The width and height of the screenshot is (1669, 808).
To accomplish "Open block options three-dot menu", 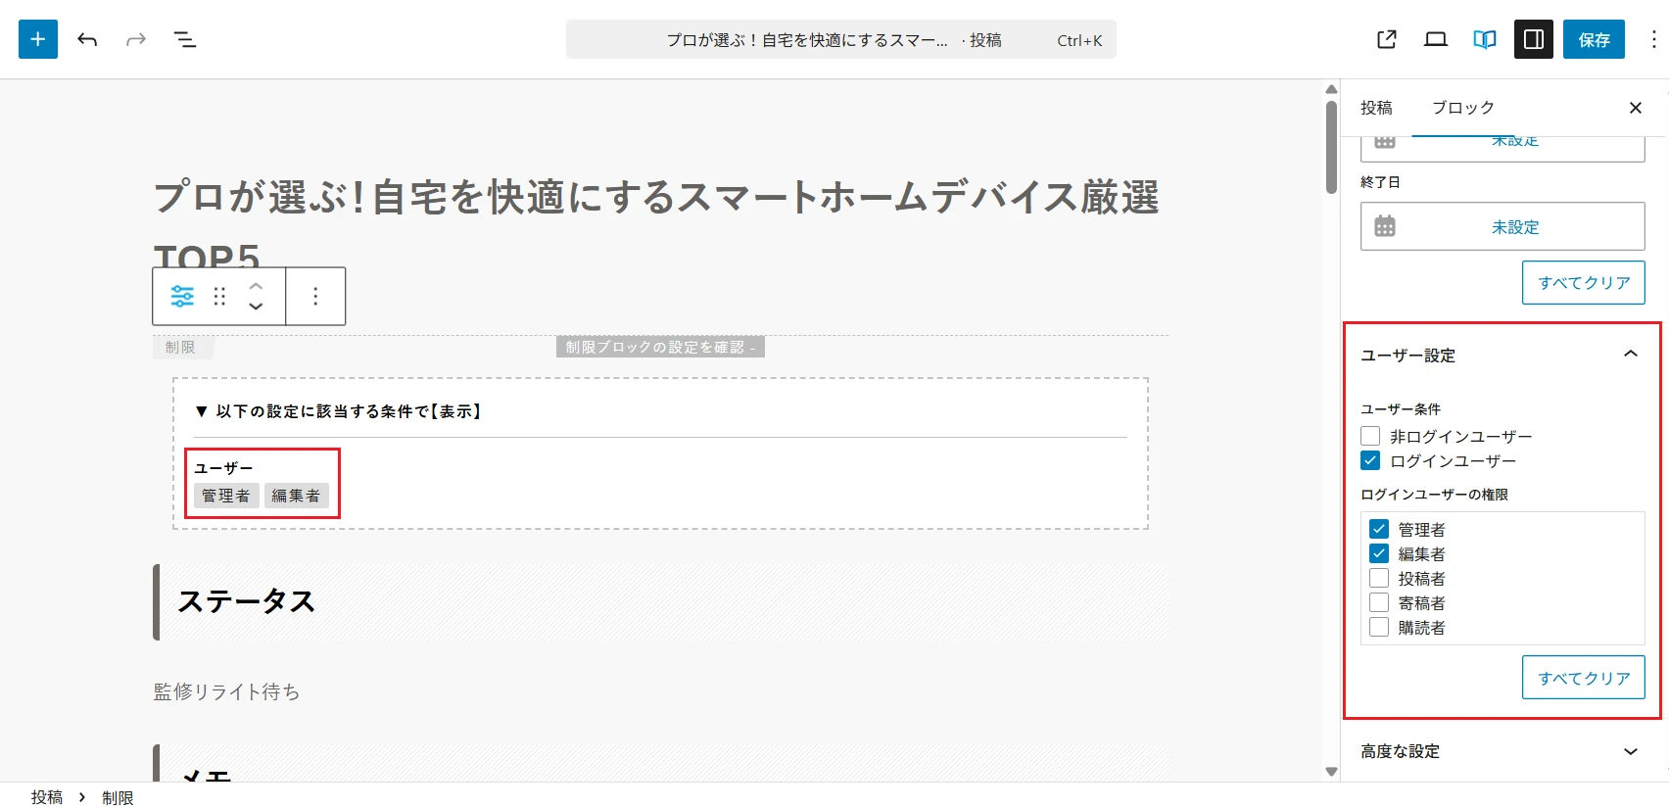I will 315,296.
